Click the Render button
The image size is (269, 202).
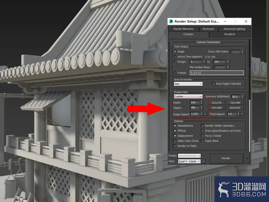point(226,158)
